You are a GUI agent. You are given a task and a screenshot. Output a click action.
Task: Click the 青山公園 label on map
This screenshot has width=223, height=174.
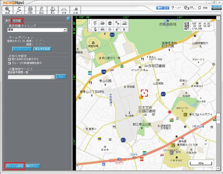coord(105,81)
